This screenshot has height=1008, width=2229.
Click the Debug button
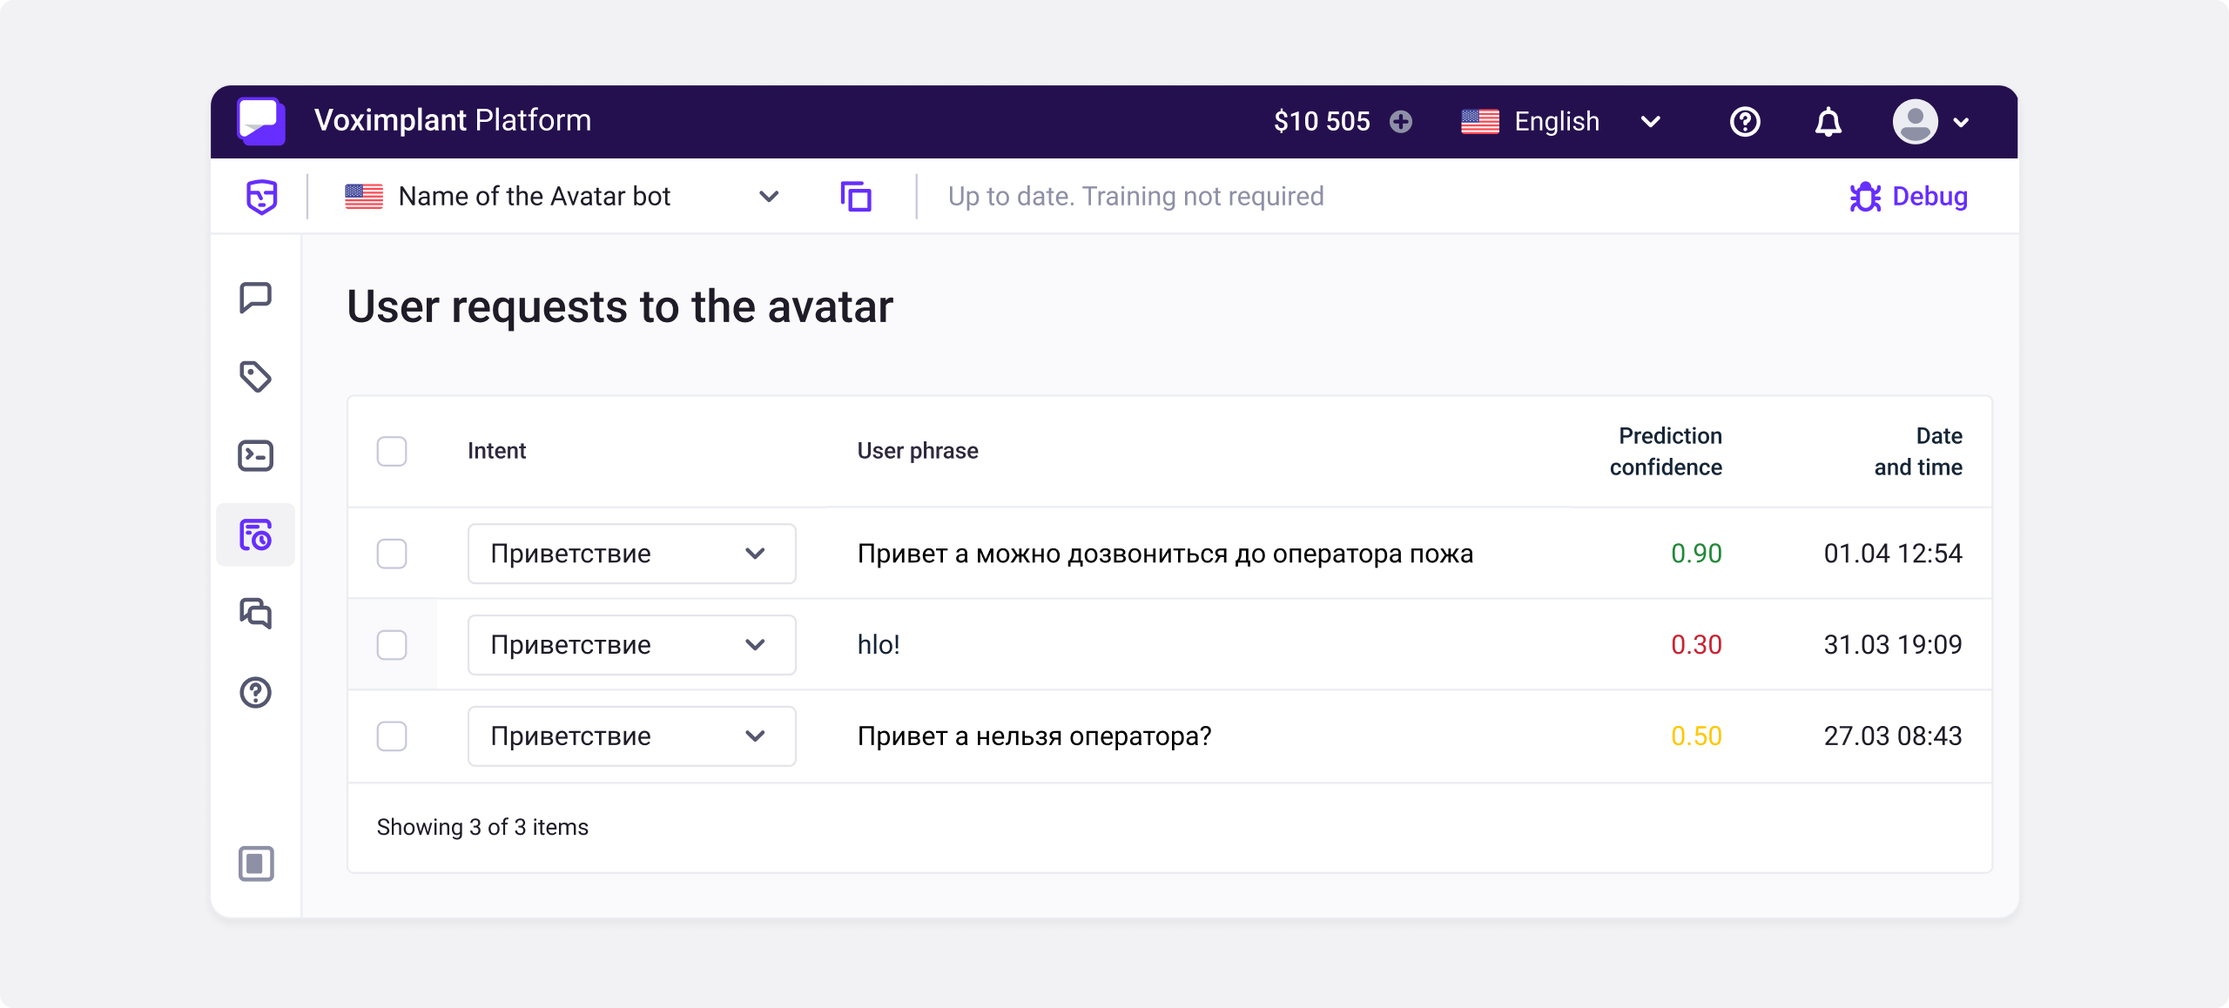point(1908,197)
